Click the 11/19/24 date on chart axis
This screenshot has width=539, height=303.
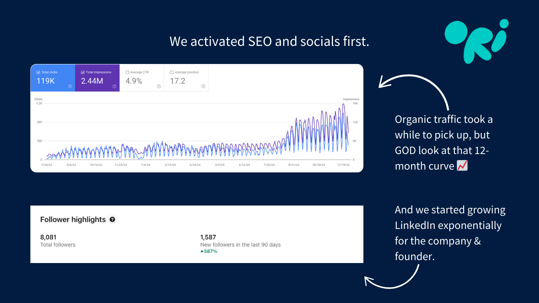point(344,165)
